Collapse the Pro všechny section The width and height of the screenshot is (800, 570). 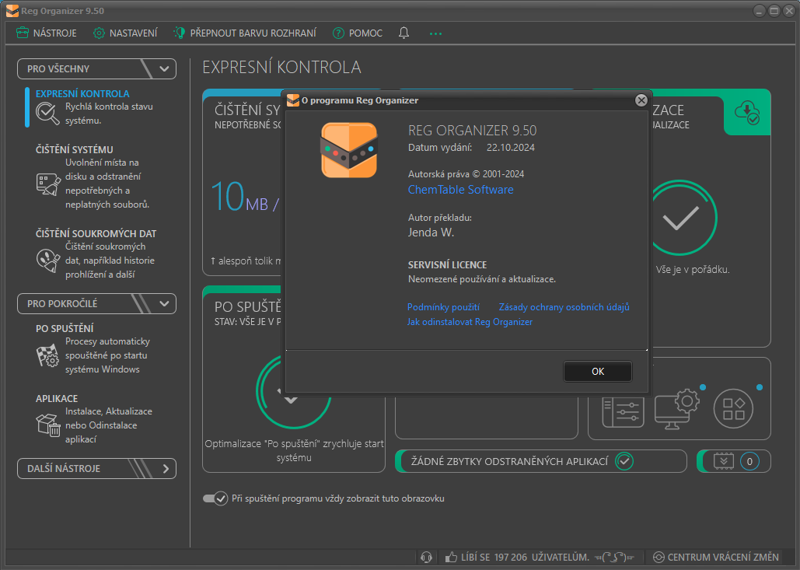coord(164,68)
